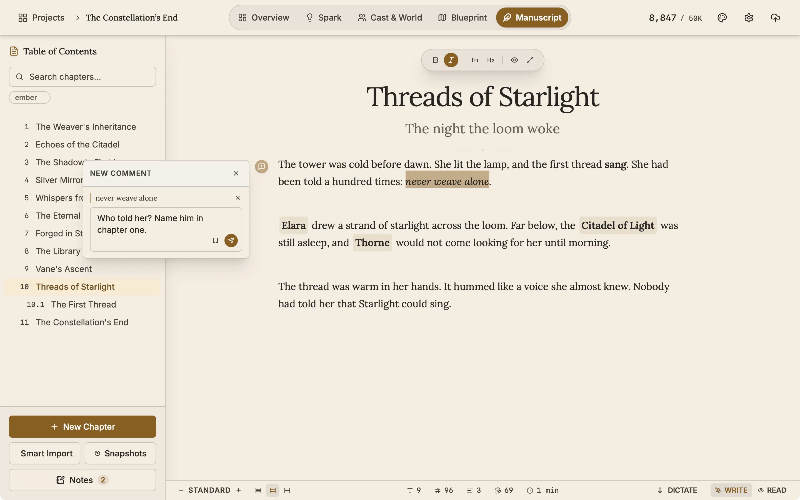The image size is (800, 500).
Task: Start Dictate mode
Action: (x=677, y=490)
